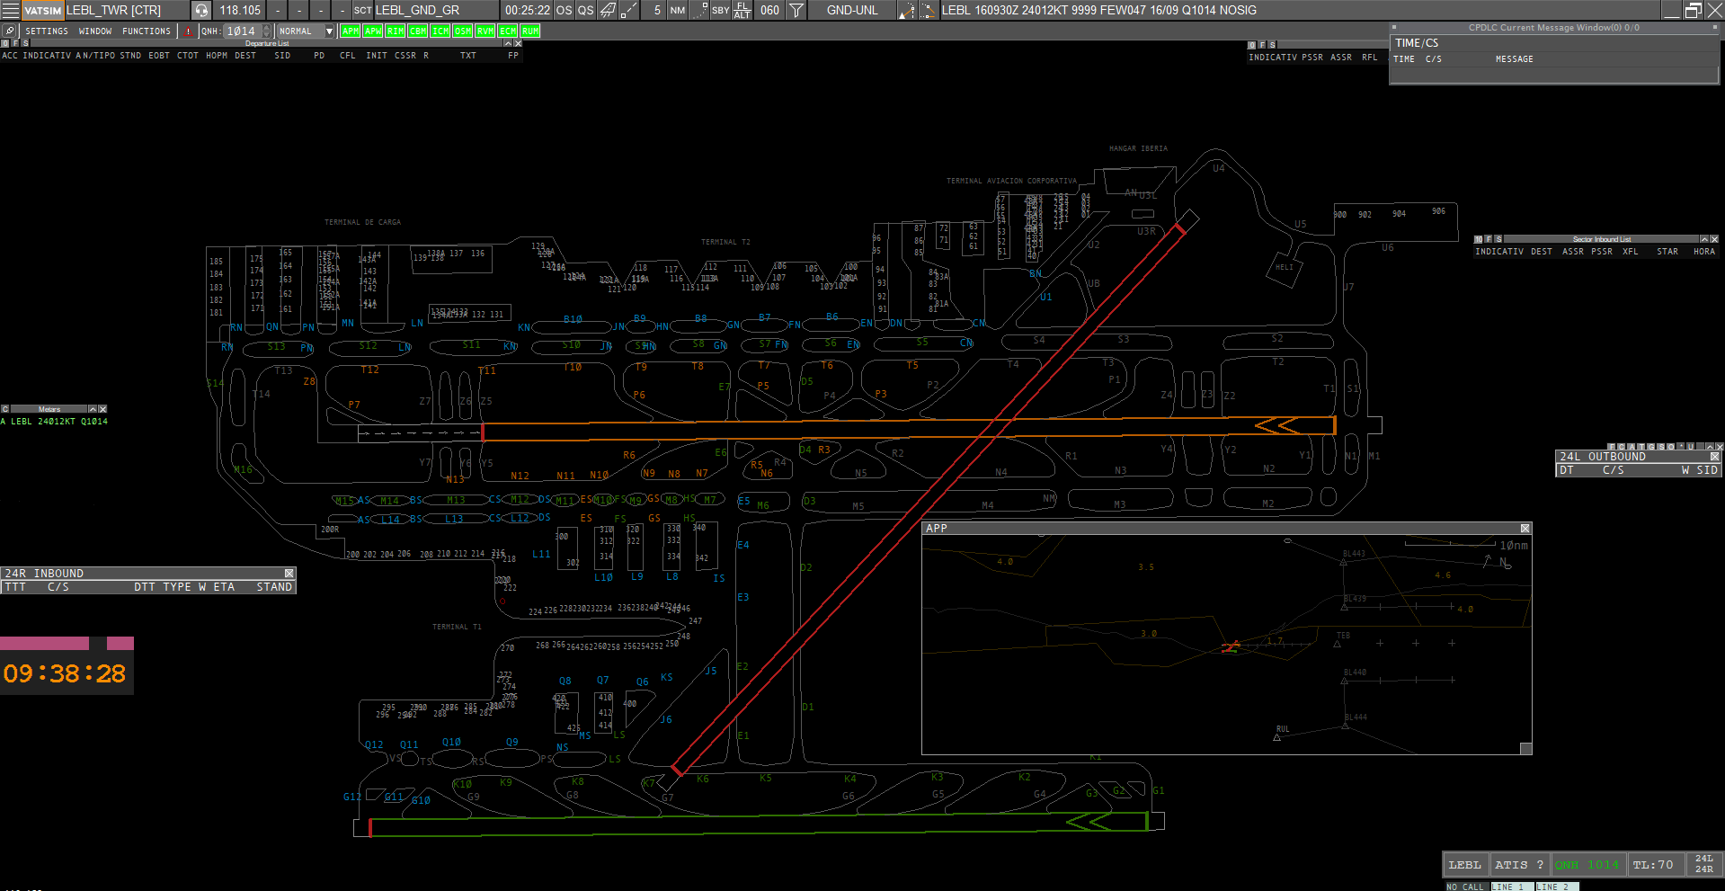This screenshot has height=891, width=1725.
Task: Open the hamburger menu in top-left corner
Action: [10, 10]
